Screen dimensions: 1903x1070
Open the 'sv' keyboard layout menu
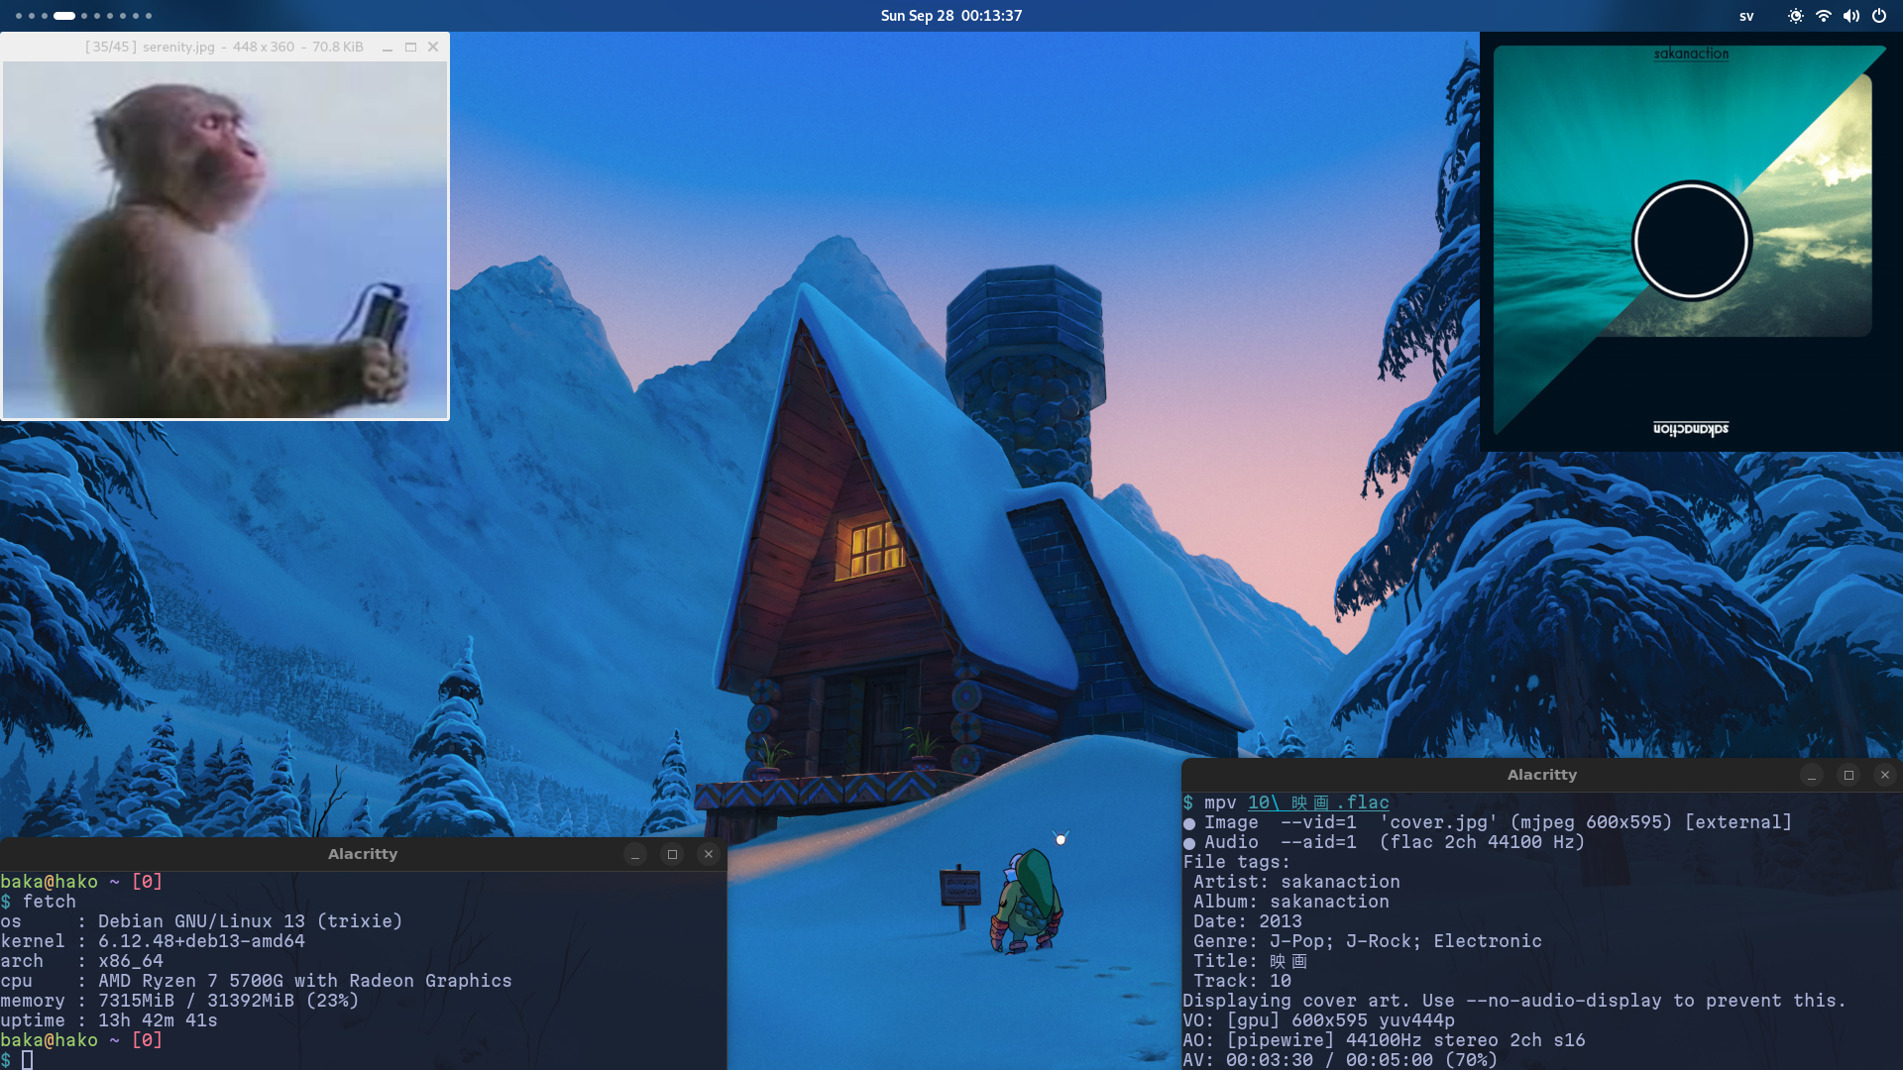(1746, 16)
